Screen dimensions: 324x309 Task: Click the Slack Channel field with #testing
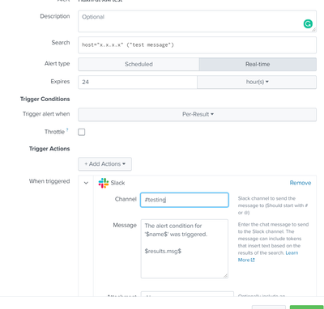pyautogui.click(x=185, y=200)
